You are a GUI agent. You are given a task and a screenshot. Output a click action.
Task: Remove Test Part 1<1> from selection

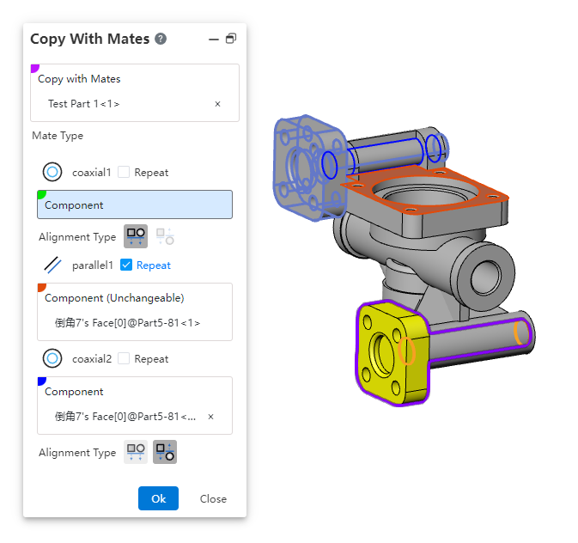point(217,104)
